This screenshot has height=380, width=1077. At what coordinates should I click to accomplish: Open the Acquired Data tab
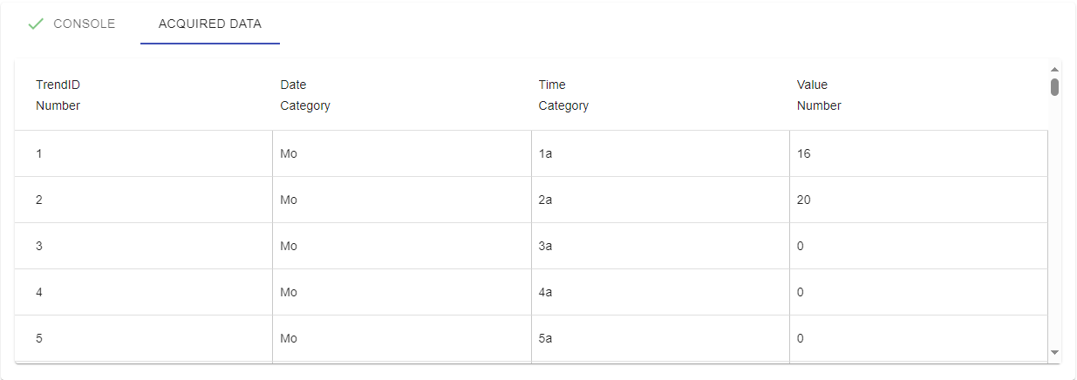tap(210, 24)
